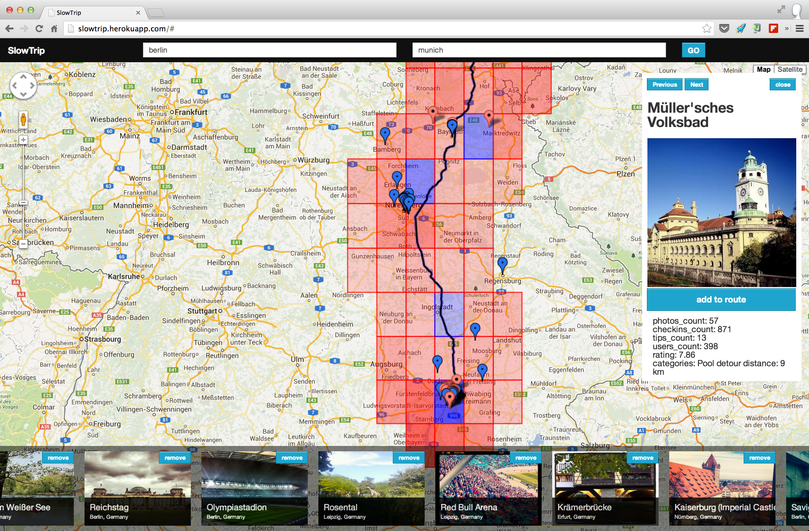
Task: Open the Chrome hamburger menu
Action: 799,29
